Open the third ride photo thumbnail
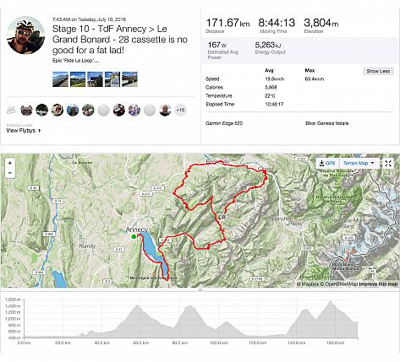 [95, 79]
